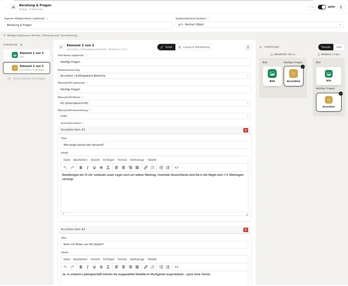Toggle italic in Item #1 editor
Image resolution: width=348 pixels, height=286 pixels.
[x=87, y=167]
